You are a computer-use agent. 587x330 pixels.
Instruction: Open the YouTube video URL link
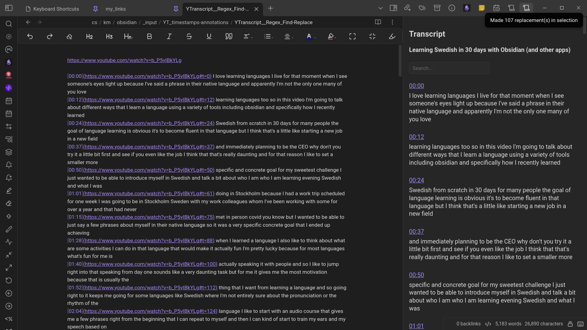click(124, 60)
